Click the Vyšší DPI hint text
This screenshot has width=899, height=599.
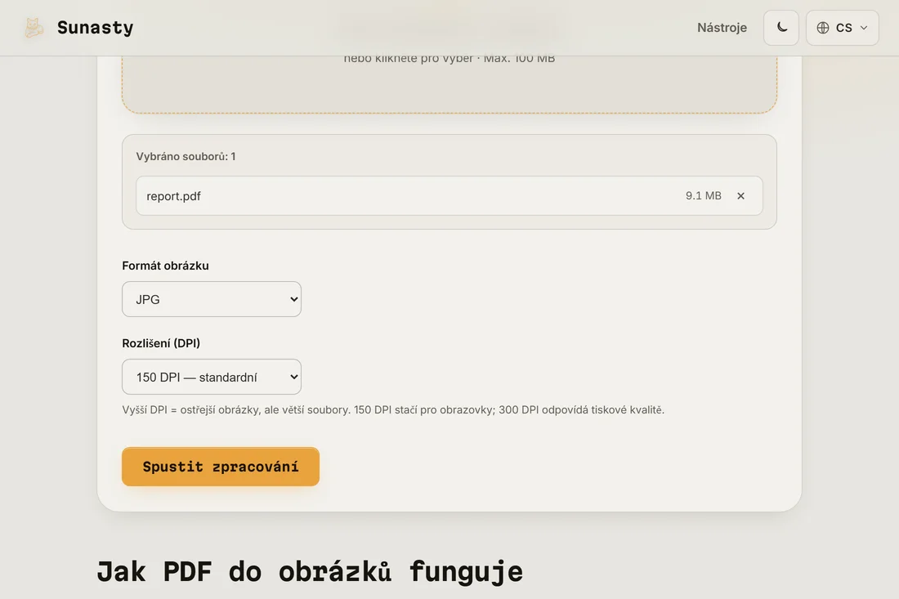393,410
